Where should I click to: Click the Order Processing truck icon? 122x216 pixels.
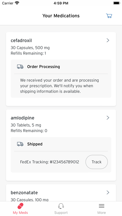click(x=20, y=67)
